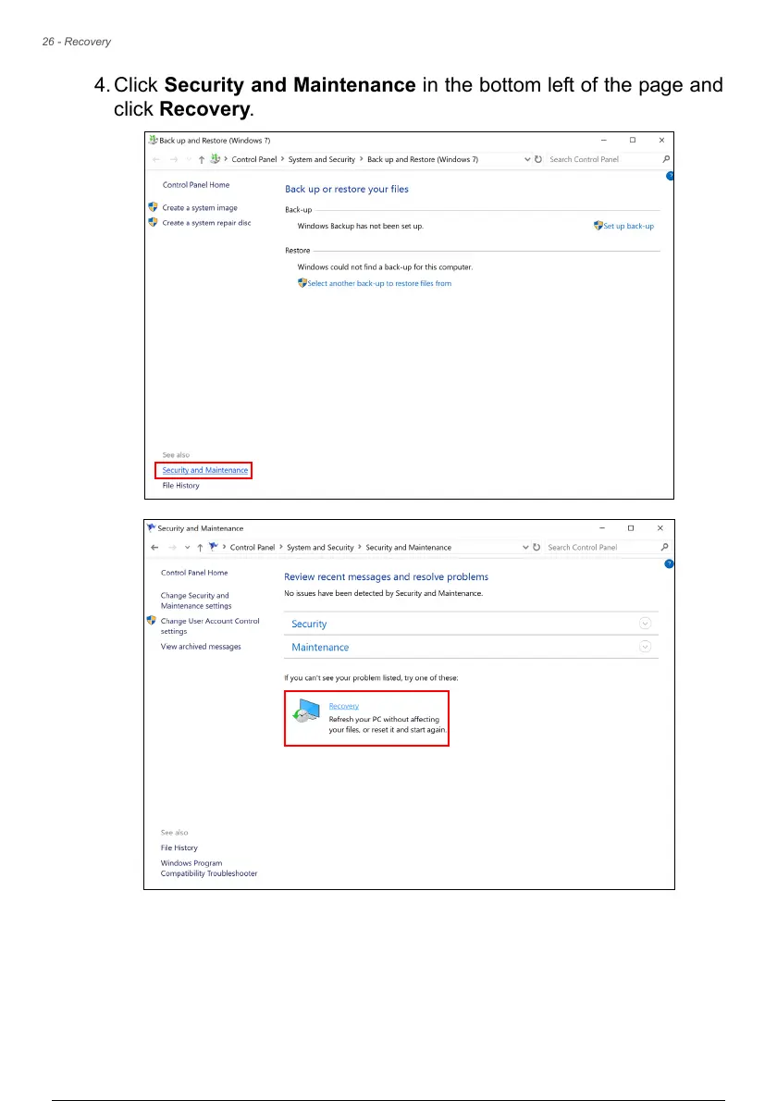Viewport: 777px width, 1101px height.
Task: Expand the Security section chevron
Action: pos(645,624)
